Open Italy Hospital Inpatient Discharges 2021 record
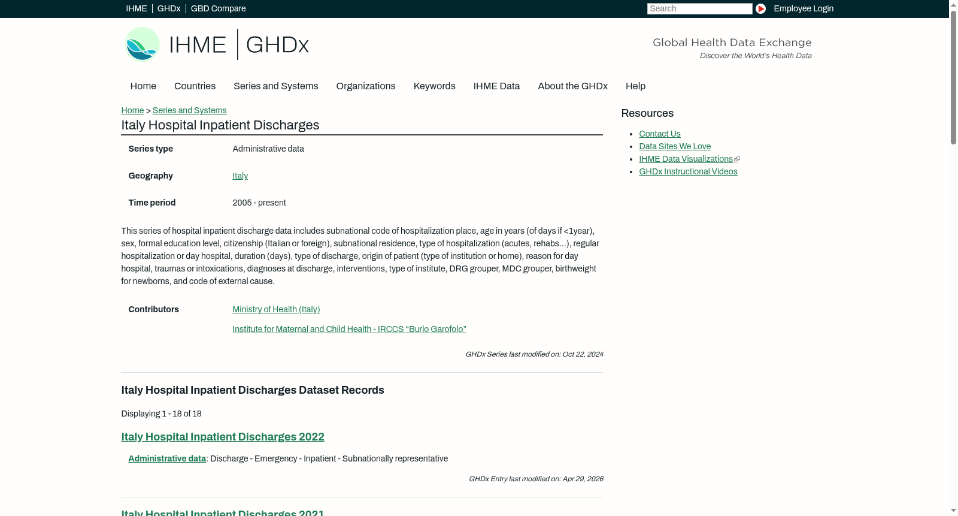This screenshot has width=958, height=516. tap(223, 512)
